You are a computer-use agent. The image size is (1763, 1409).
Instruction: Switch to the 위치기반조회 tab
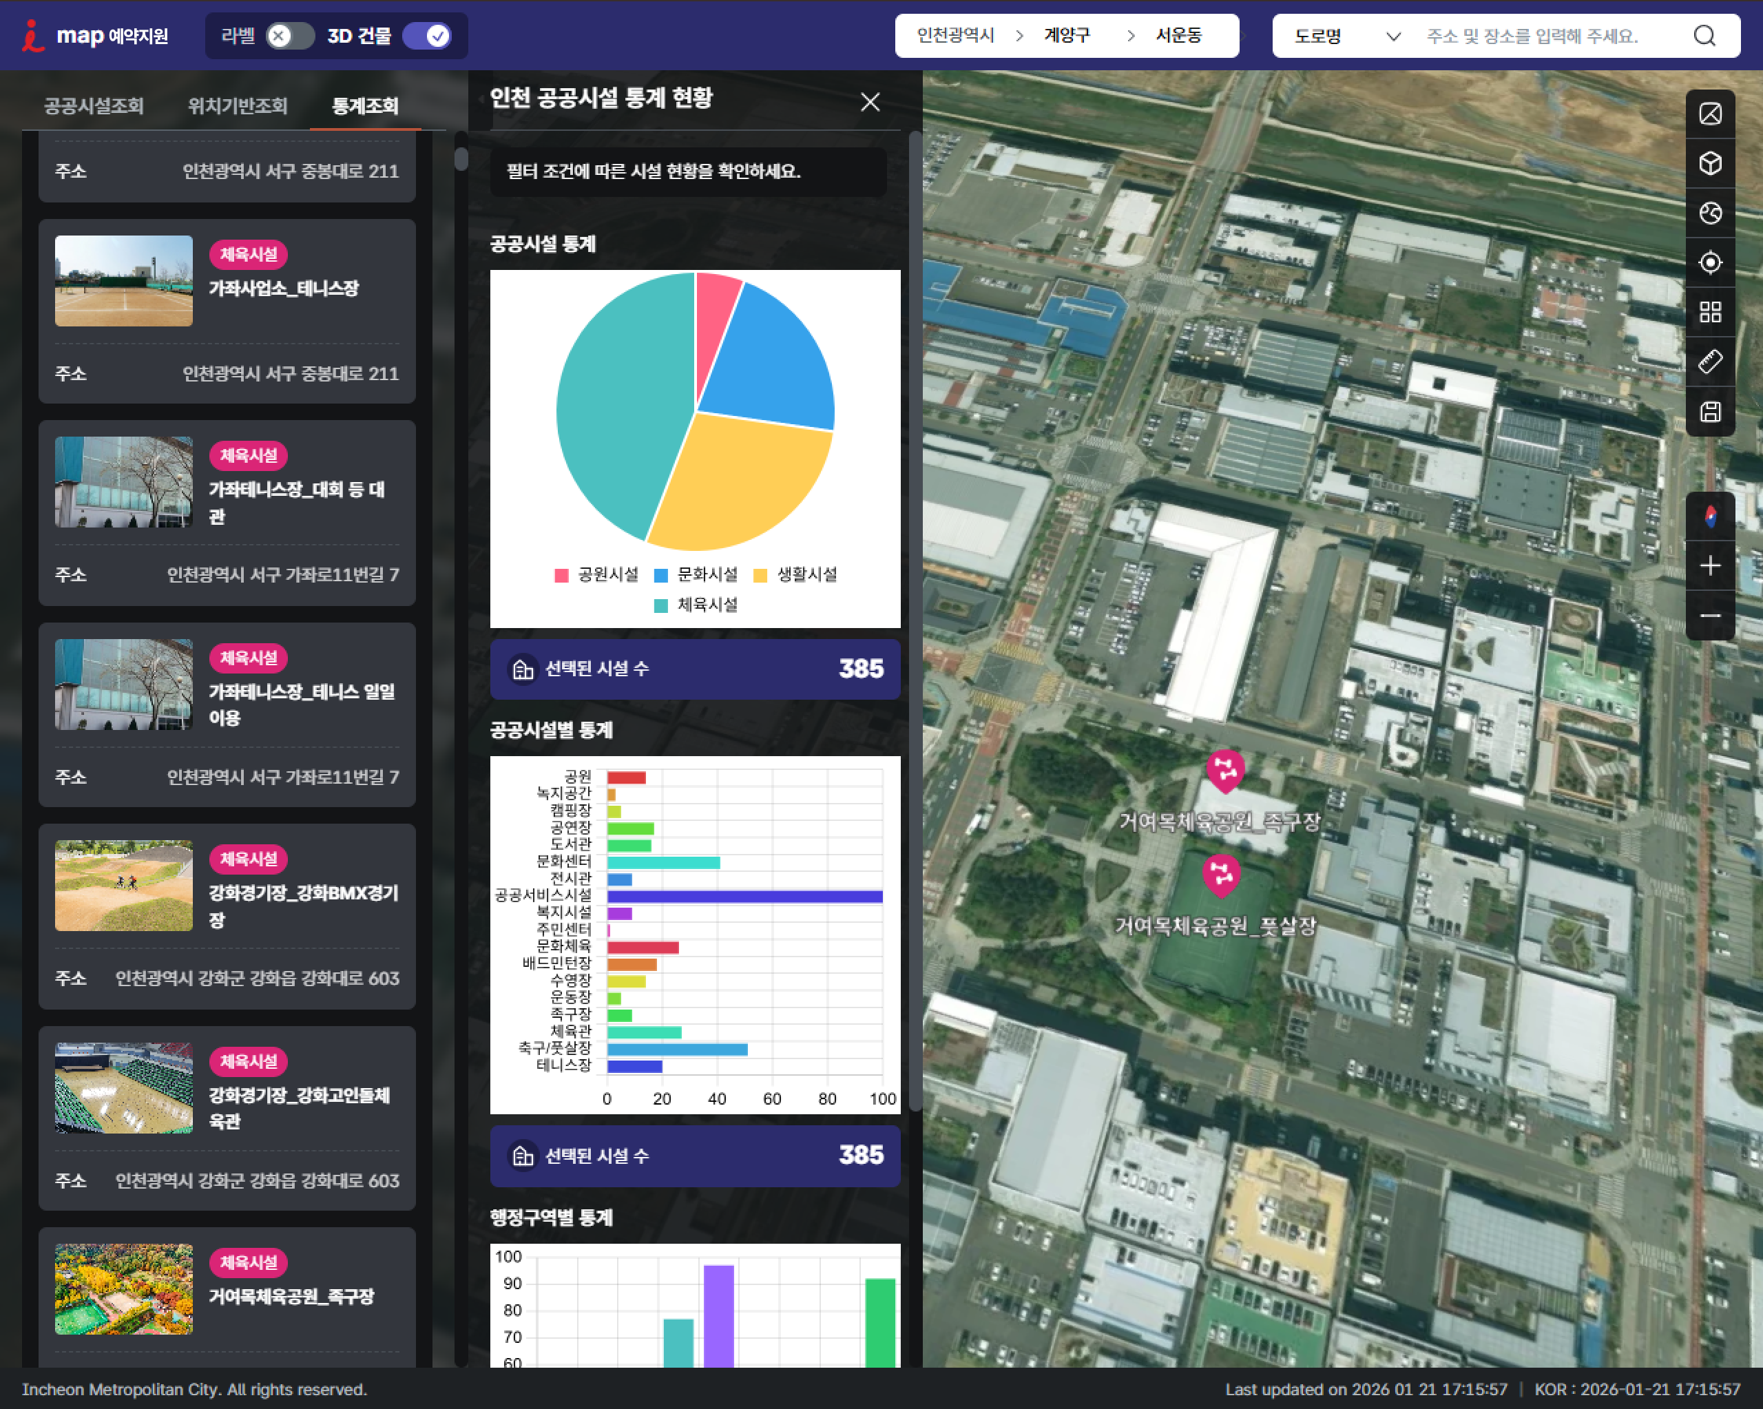(237, 106)
